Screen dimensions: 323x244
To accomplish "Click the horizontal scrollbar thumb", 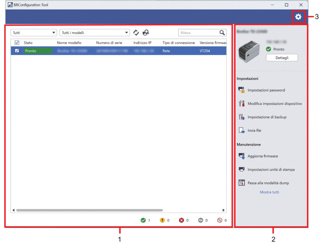I will click(x=89, y=210).
